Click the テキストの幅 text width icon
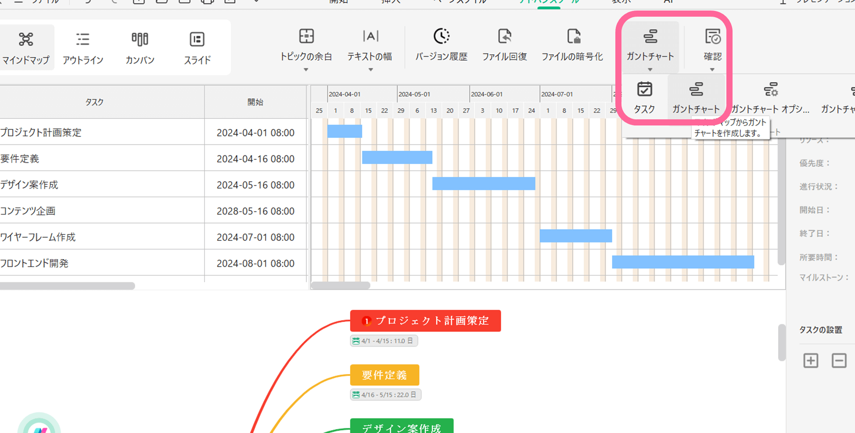 370,36
